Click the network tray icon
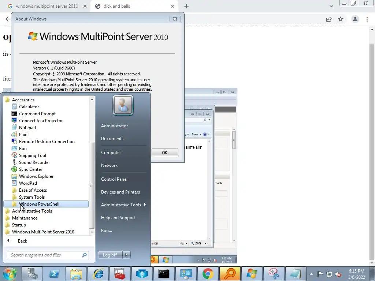 pyautogui.click(x=329, y=274)
